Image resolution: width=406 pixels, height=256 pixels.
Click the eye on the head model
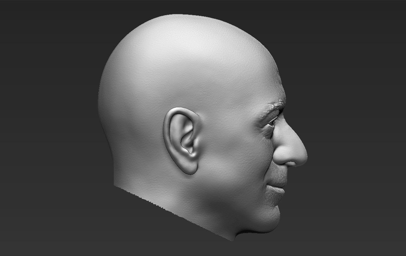coord(272,123)
